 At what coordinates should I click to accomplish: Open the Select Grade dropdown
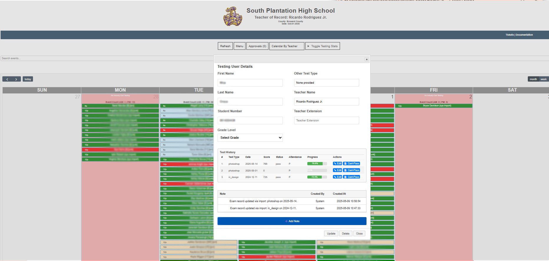[250, 138]
